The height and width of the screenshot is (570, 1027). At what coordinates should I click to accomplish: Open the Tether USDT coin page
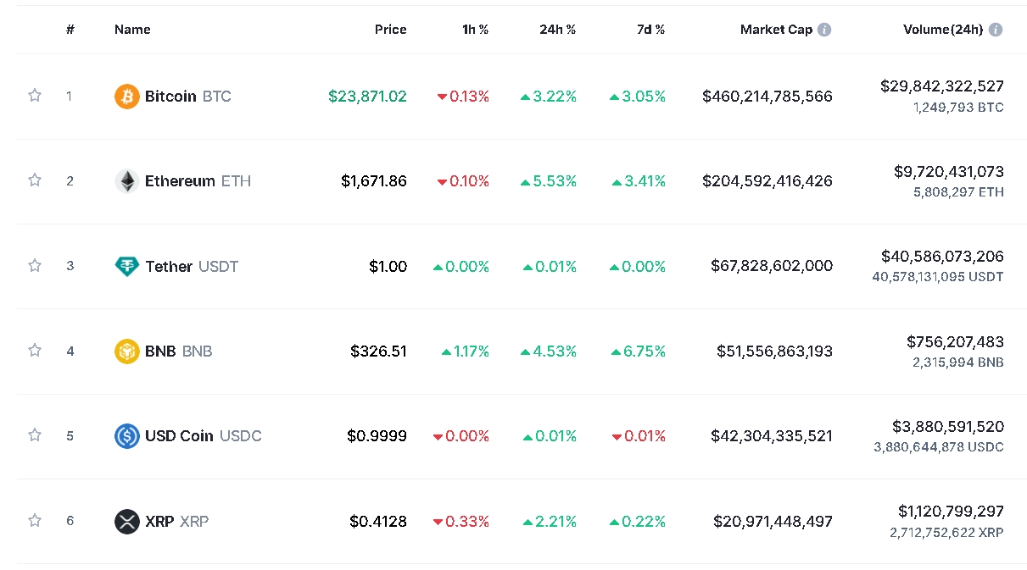176,266
